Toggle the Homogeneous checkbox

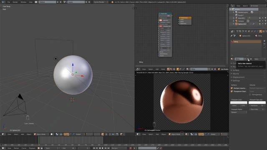250,95
